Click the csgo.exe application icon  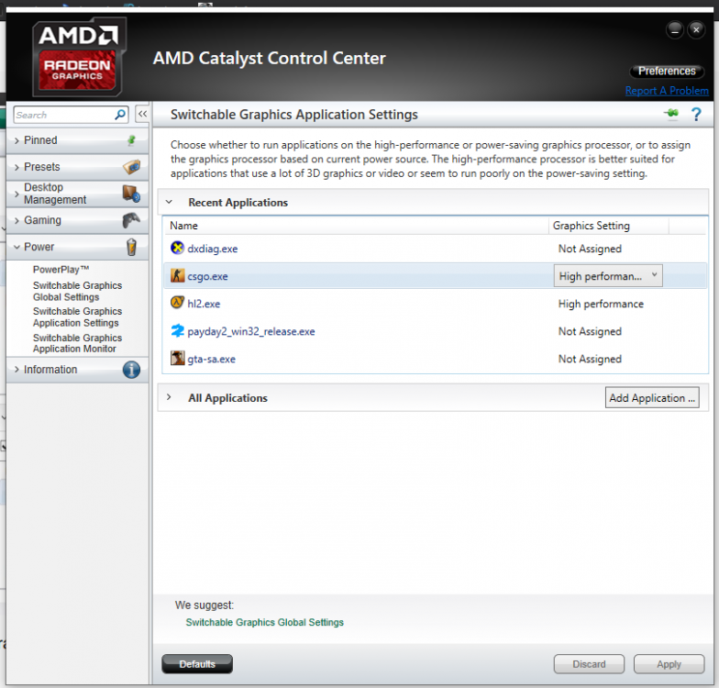pos(178,275)
